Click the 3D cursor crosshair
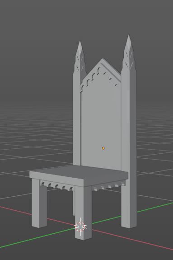The width and height of the screenshot is (173, 260). (80, 227)
